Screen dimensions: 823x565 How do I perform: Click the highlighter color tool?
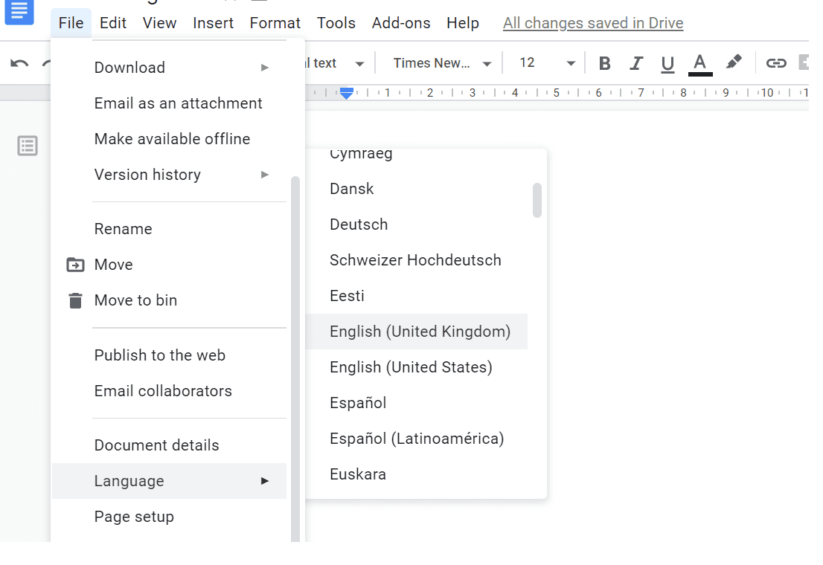click(734, 62)
